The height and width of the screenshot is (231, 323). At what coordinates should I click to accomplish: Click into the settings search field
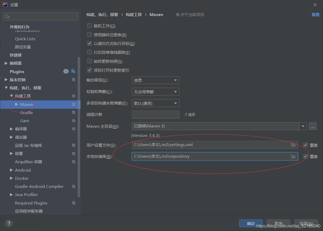coord(40,16)
